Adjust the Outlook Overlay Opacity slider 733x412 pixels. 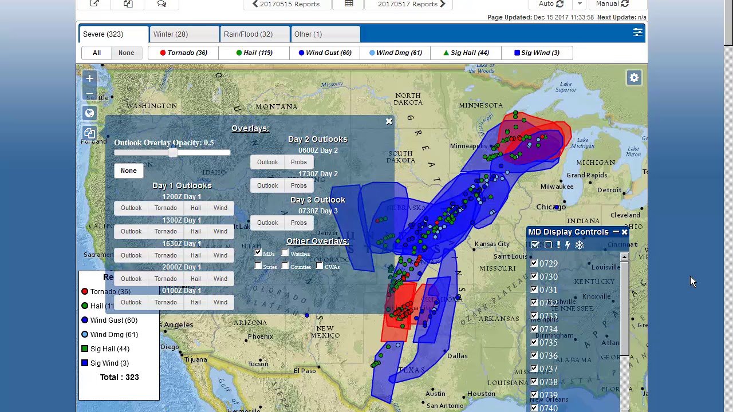172,153
